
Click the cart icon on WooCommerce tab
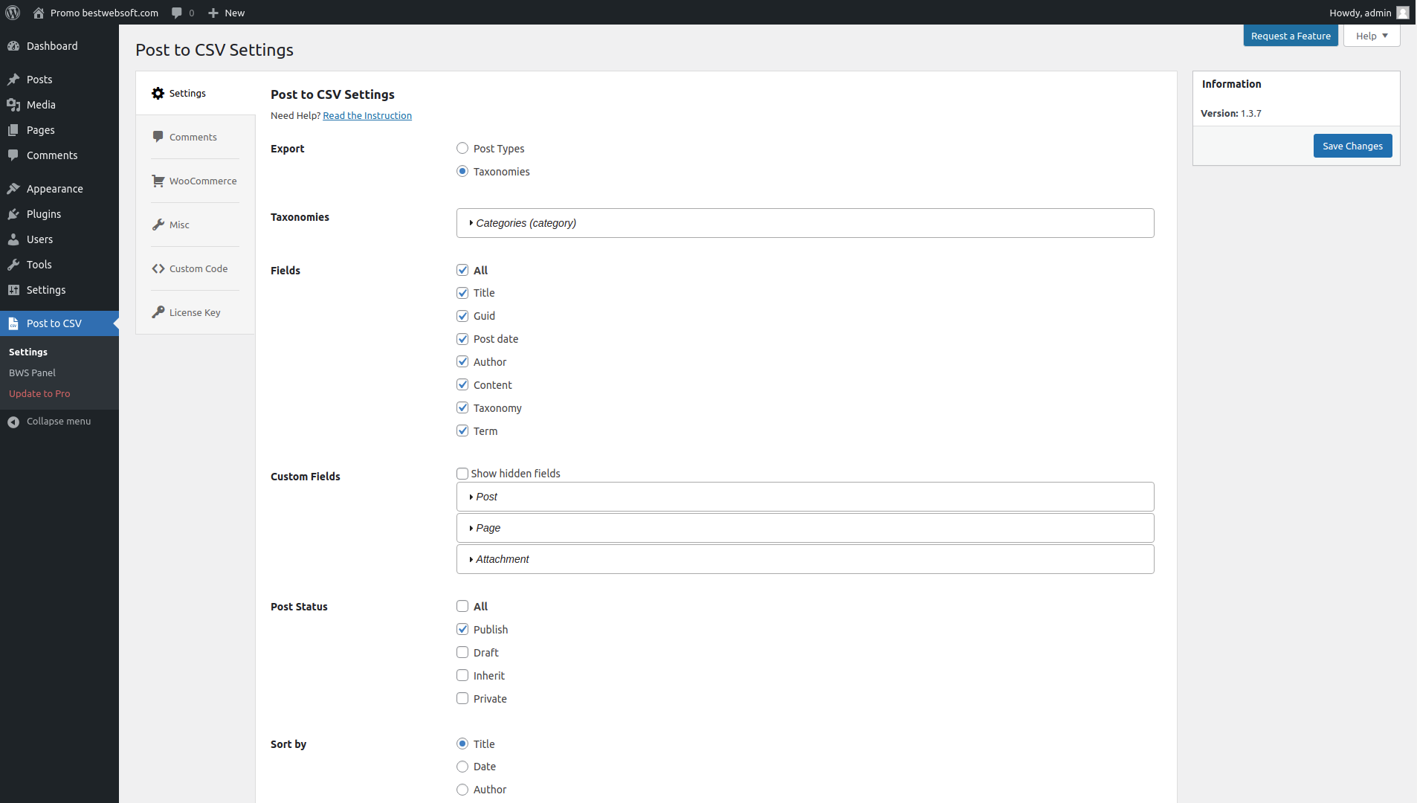coord(158,181)
